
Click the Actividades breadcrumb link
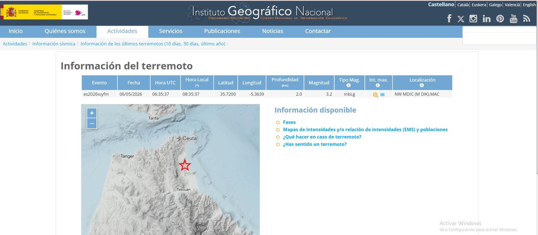point(15,44)
